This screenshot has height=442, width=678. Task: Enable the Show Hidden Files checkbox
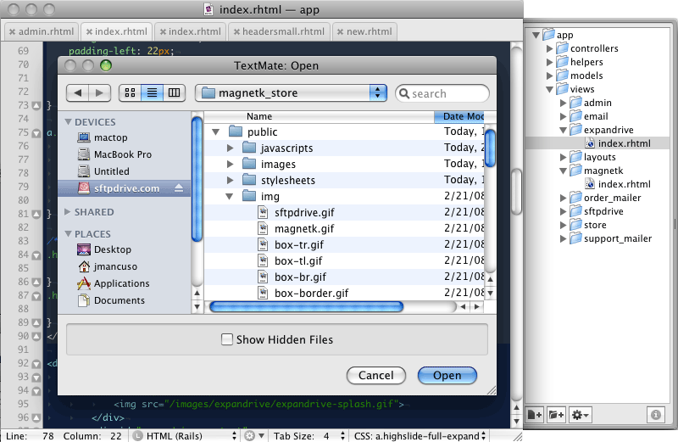coord(227,339)
